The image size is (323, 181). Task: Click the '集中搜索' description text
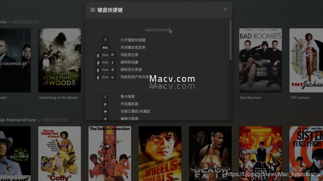click(x=127, y=96)
